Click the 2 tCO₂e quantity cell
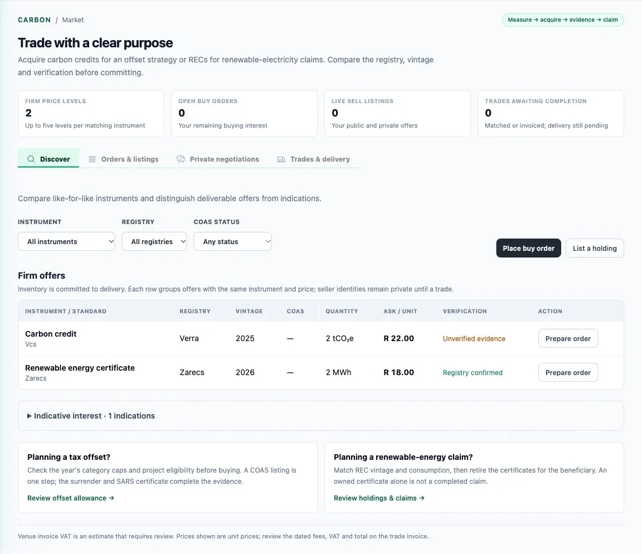642x554 pixels. coord(339,338)
